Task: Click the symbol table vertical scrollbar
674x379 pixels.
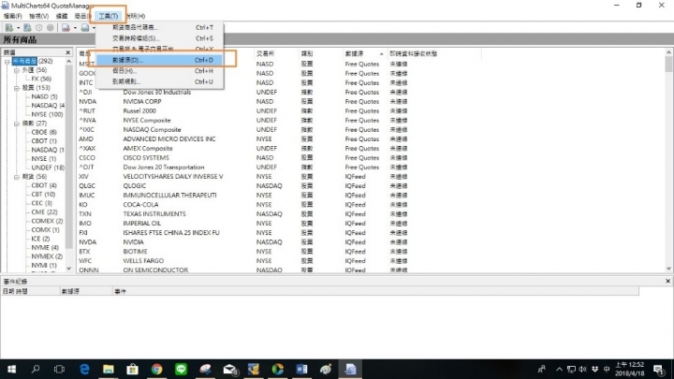Action: 668,161
